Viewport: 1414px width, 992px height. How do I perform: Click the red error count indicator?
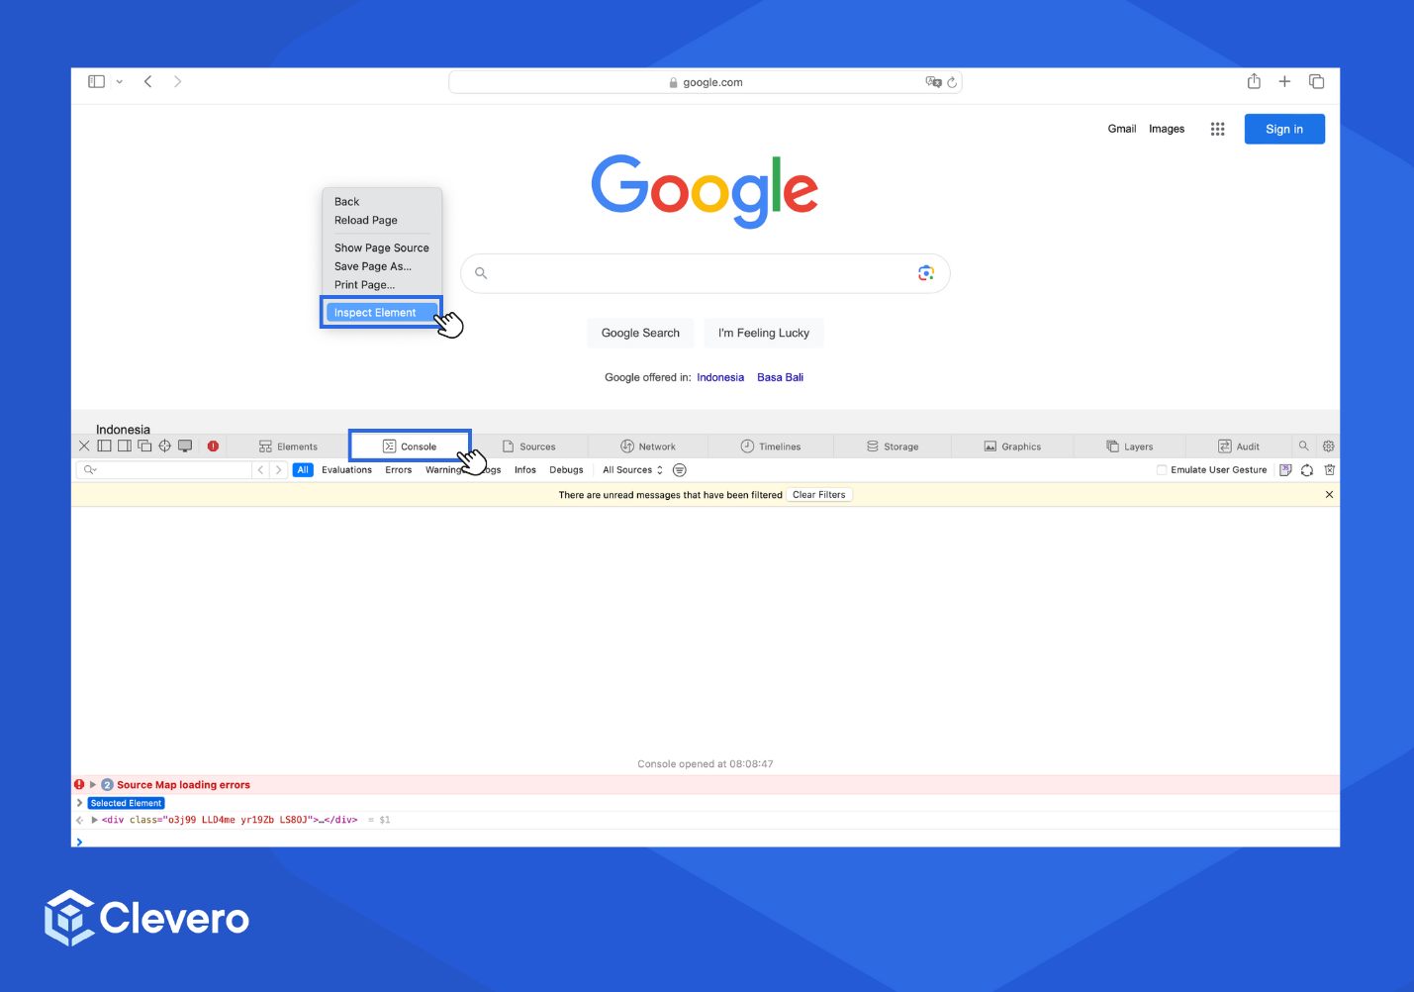click(x=213, y=446)
